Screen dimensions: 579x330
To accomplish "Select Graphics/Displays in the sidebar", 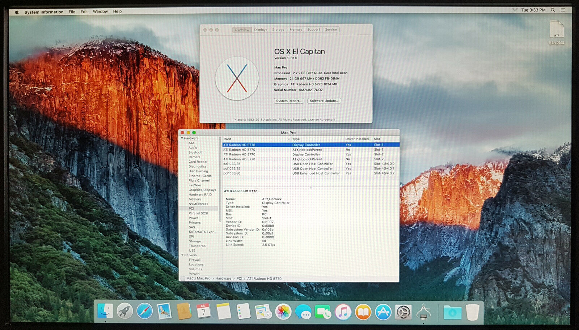I will [202, 190].
